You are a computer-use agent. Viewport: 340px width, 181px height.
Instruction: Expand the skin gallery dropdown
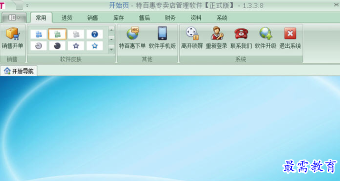tap(111, 49)
